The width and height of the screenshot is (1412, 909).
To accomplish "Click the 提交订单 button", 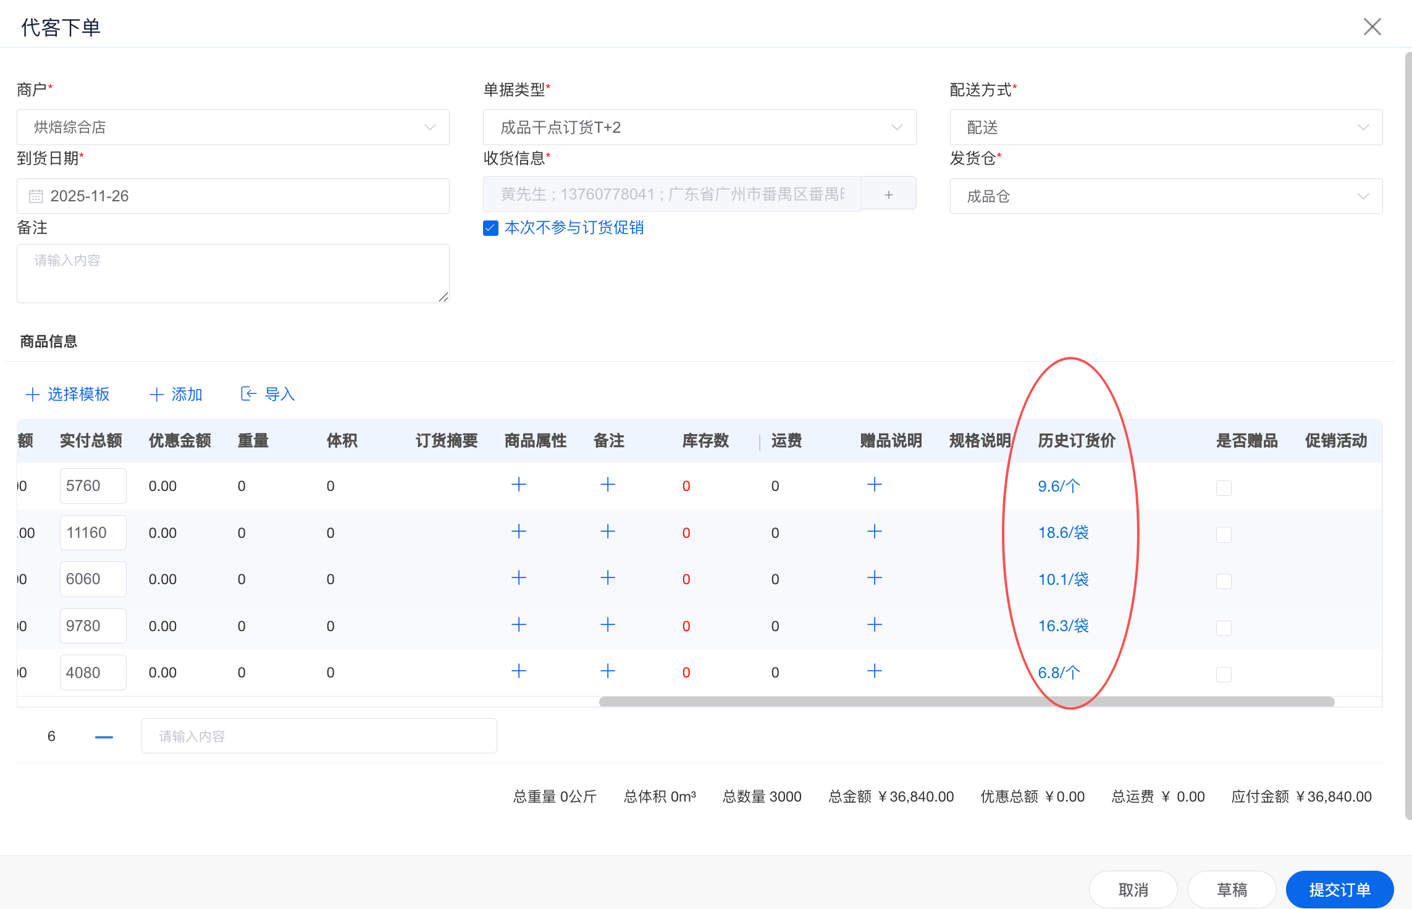I will [1339, 889].
